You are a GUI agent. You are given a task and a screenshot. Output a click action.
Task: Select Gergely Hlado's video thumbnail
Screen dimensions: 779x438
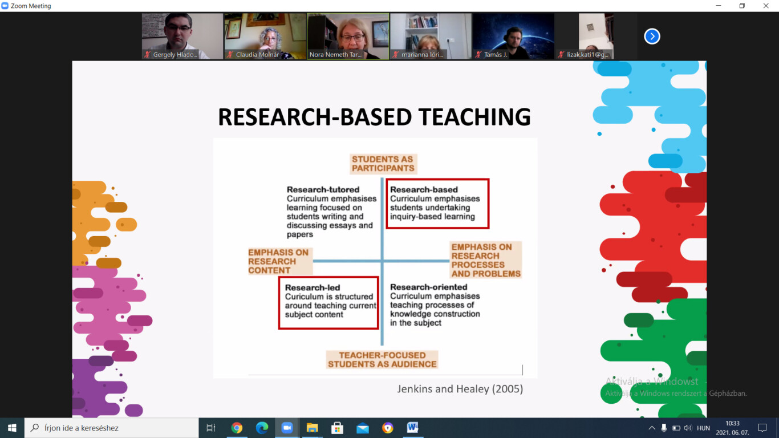pyautogui.click(x=182, y=36)
